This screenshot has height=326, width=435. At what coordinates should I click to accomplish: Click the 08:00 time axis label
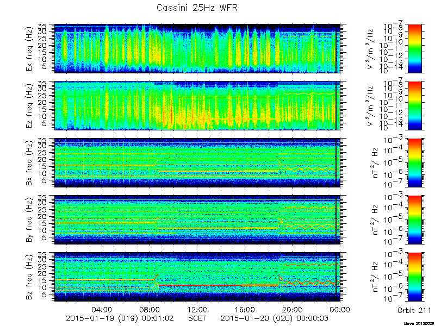(150, 309)
